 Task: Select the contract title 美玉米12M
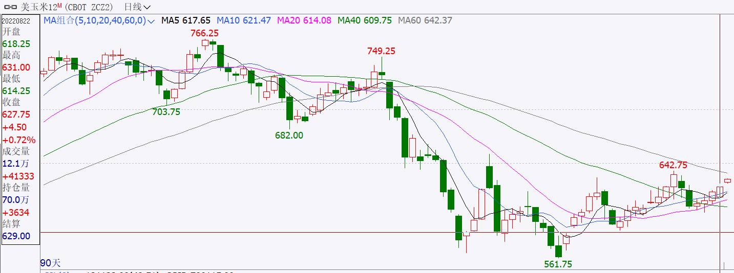[41, 7]
